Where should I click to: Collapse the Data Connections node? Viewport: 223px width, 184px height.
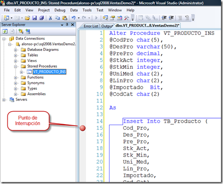[x=4, y=39]
